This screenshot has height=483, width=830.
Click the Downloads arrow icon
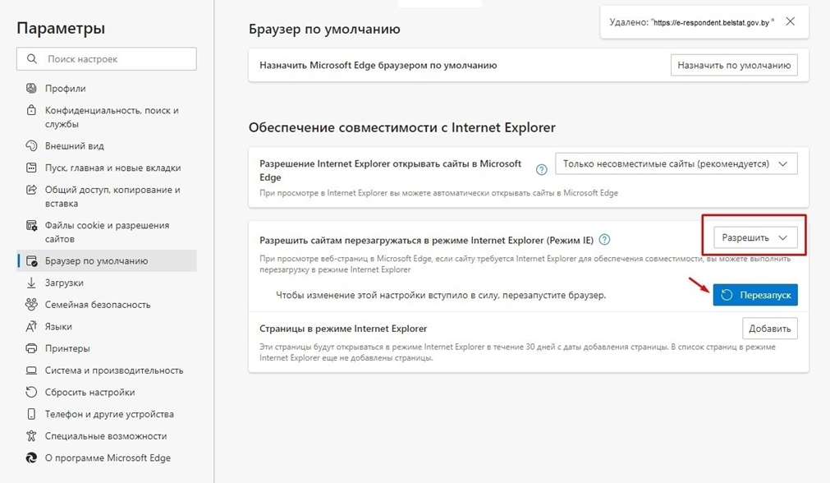pos(31,283)
